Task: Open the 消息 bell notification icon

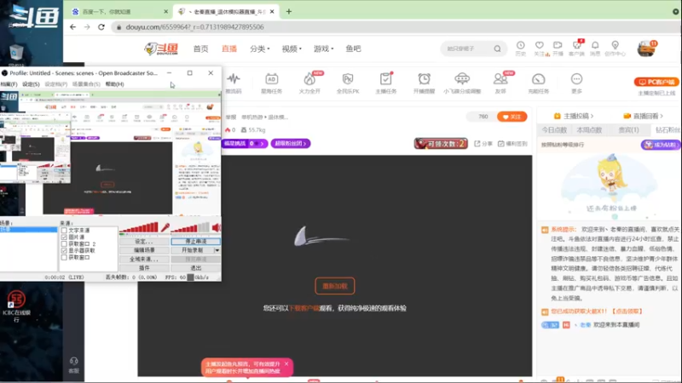Action: [x=595, y=45]
